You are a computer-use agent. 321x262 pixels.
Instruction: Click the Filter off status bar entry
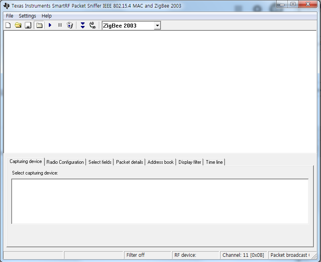point(147,255)
